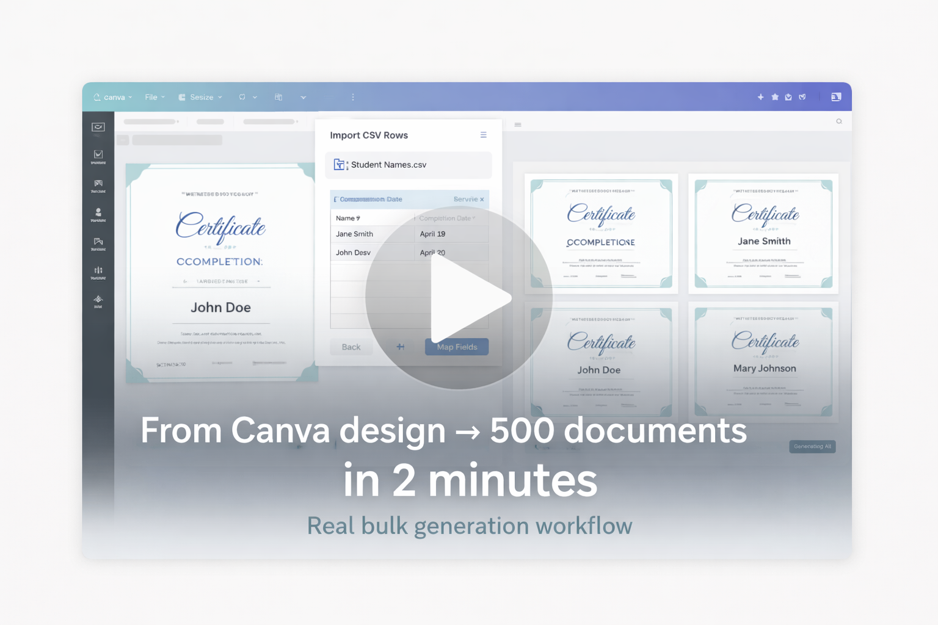Viewport: 938px width, 625px height.
Task: Click the Canva logo icon
Action: click(98, 97)
